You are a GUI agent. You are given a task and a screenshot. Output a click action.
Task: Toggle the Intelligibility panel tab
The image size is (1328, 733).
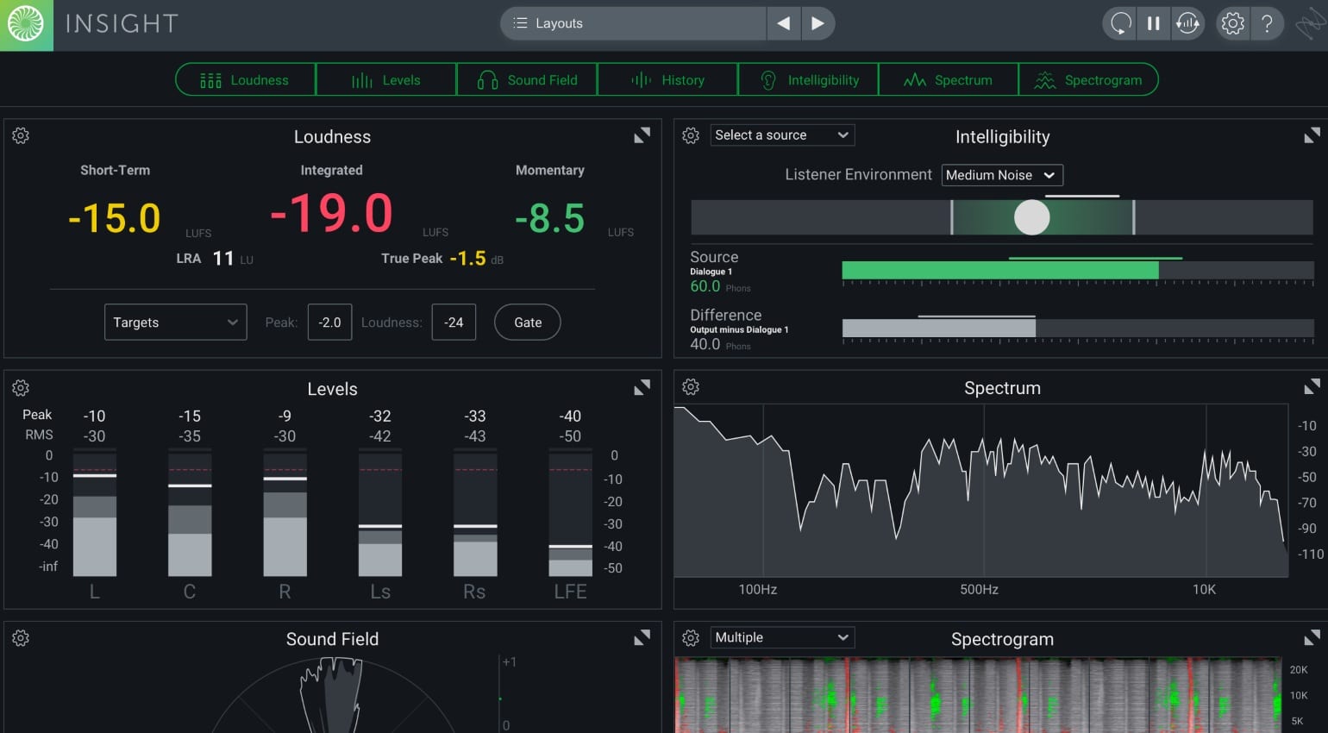pyautogui.click(x=808, y=80)
